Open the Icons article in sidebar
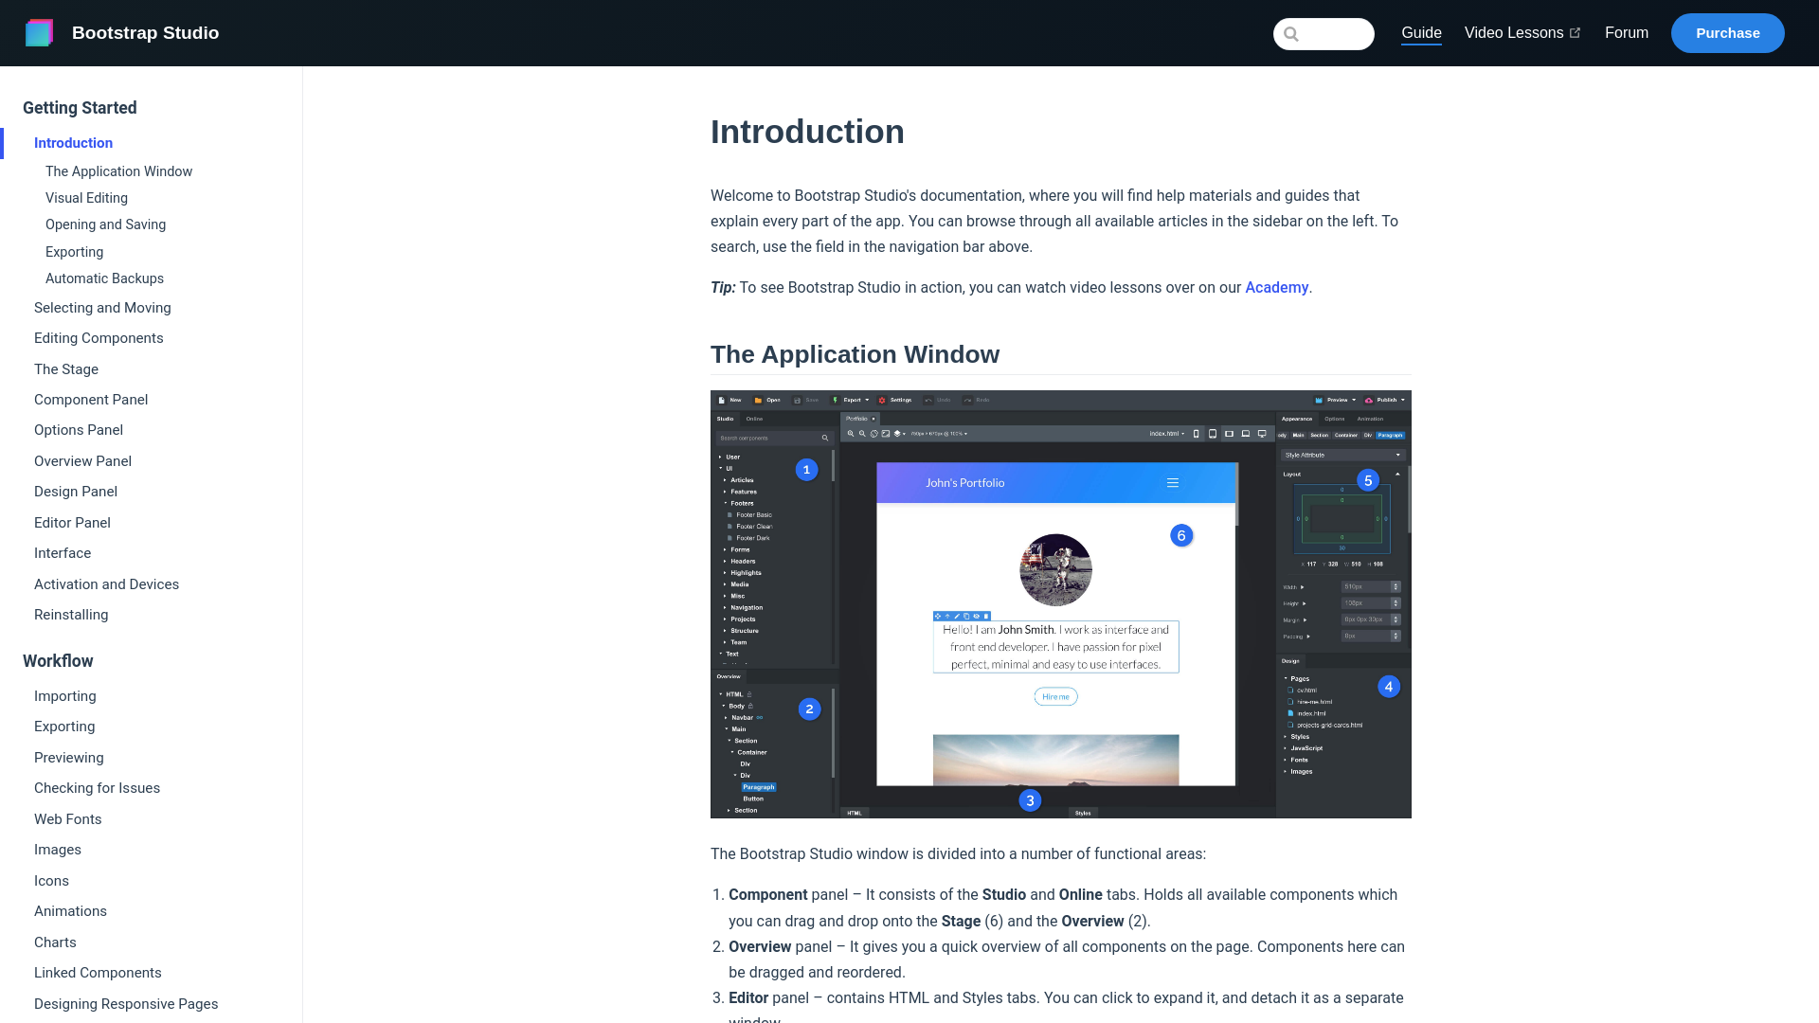 [x=51, y=881]
